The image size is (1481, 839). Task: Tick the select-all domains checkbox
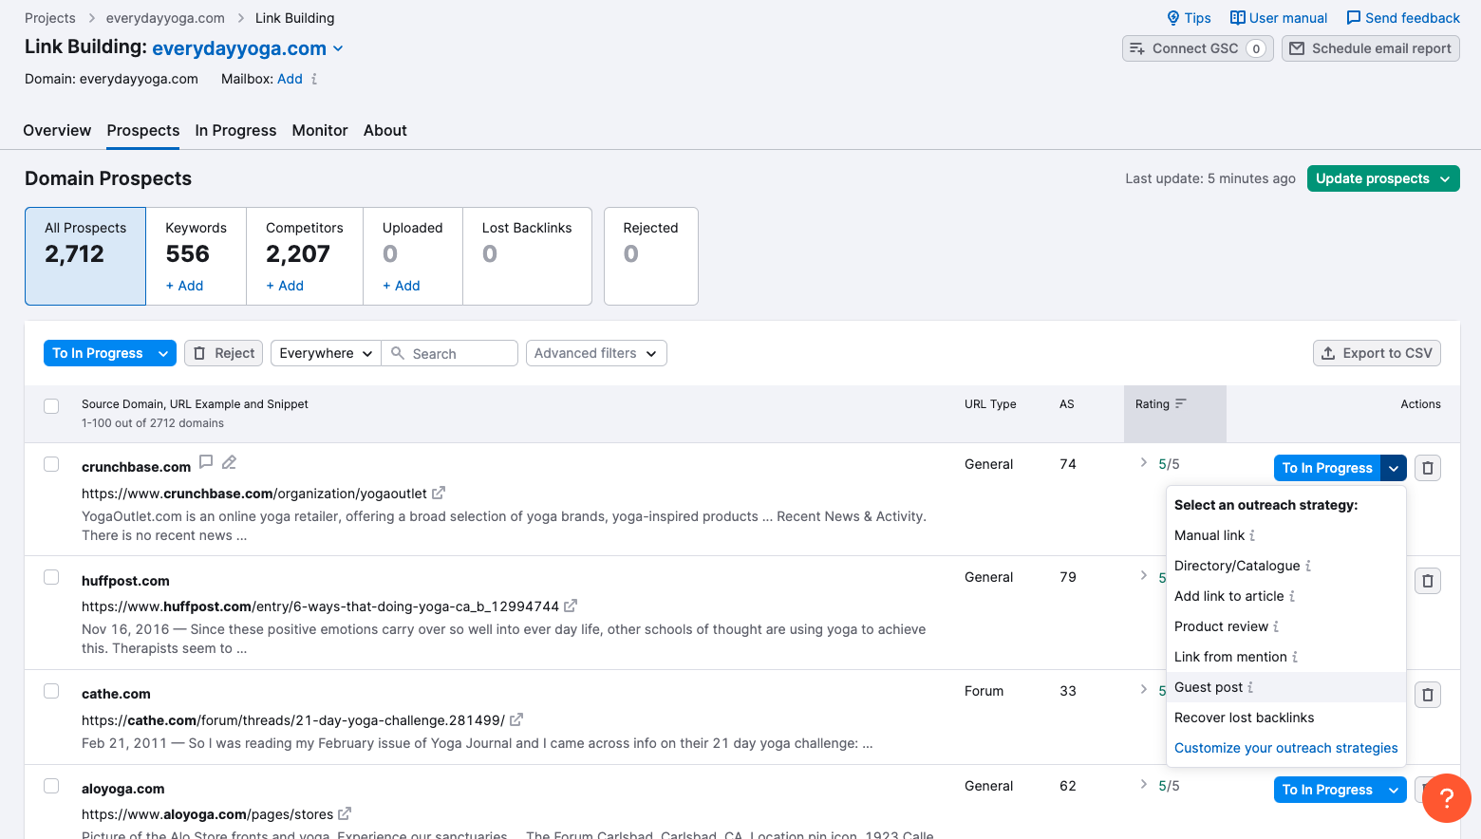click(51, 406)
